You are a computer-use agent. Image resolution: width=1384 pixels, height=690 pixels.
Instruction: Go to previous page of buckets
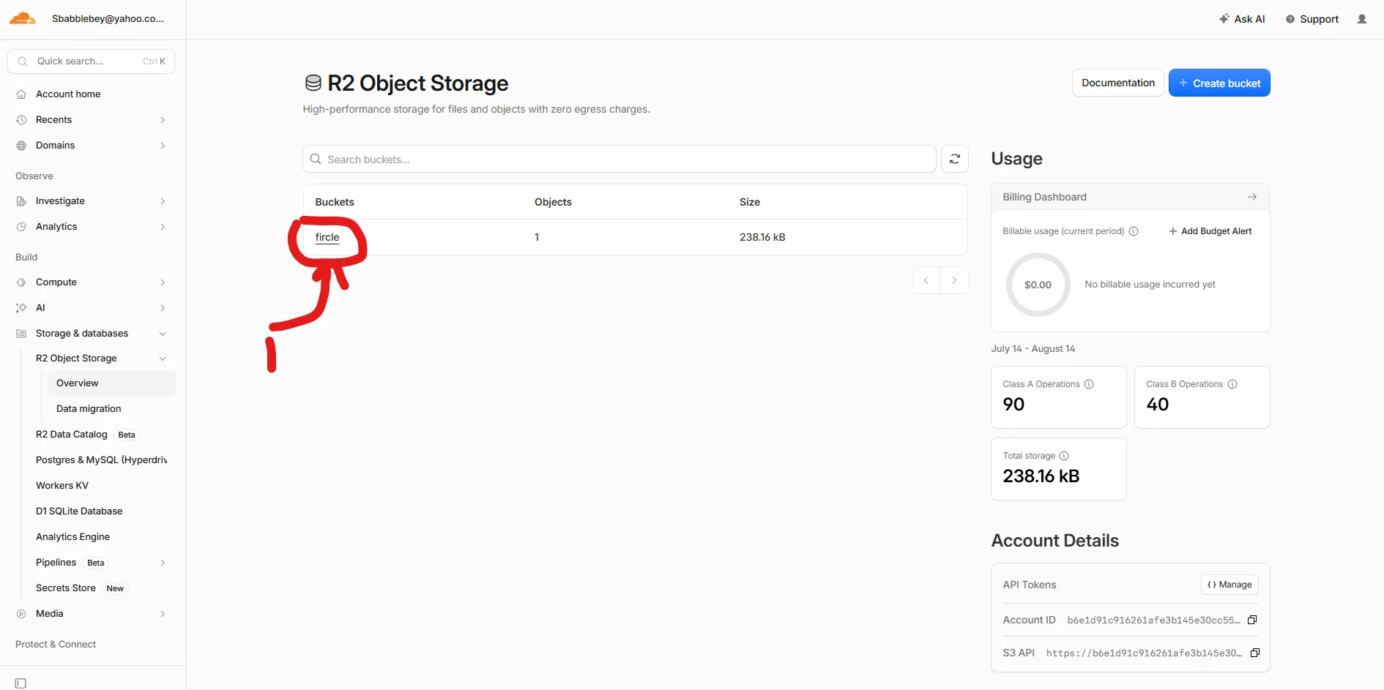tap(926, 280)
